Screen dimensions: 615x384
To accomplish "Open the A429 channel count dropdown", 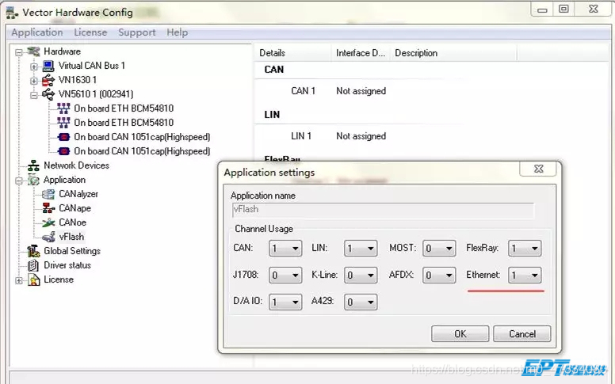I will point(361,302).
